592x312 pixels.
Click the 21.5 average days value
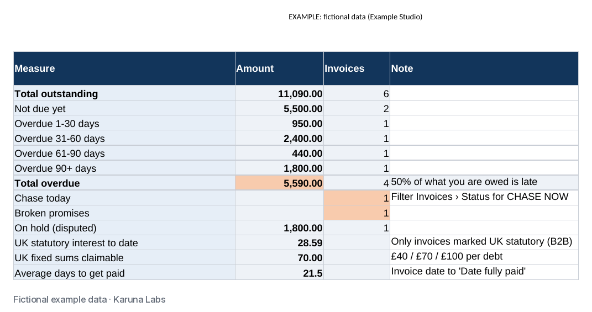click(x=279, y=272)
